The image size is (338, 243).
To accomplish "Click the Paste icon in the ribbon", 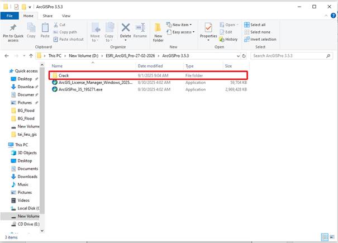I will (x=45, y=28).
